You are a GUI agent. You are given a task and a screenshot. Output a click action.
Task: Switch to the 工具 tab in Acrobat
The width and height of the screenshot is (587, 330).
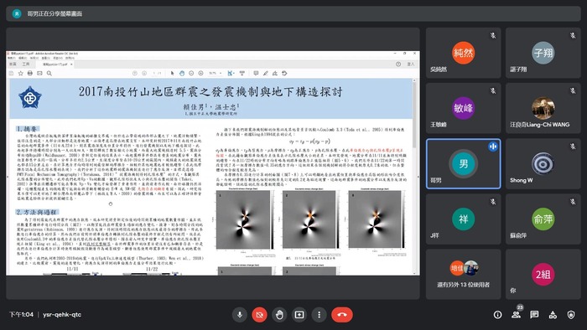click(x=25, y=64)
